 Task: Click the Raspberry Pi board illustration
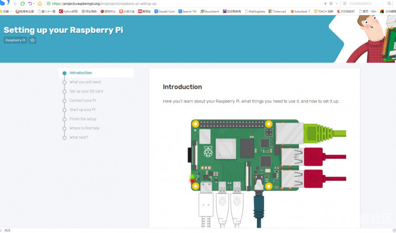[x=267, y=174]
